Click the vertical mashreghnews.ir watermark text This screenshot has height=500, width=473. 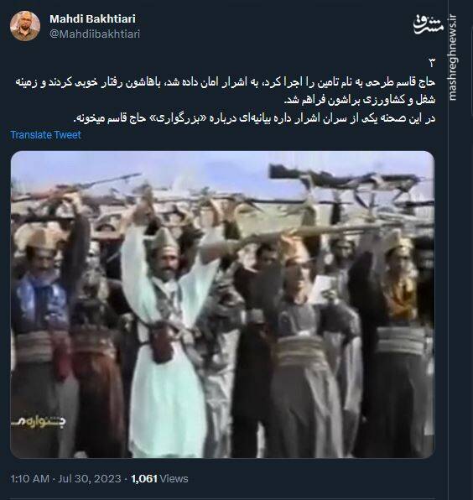[x=452, y=57]
